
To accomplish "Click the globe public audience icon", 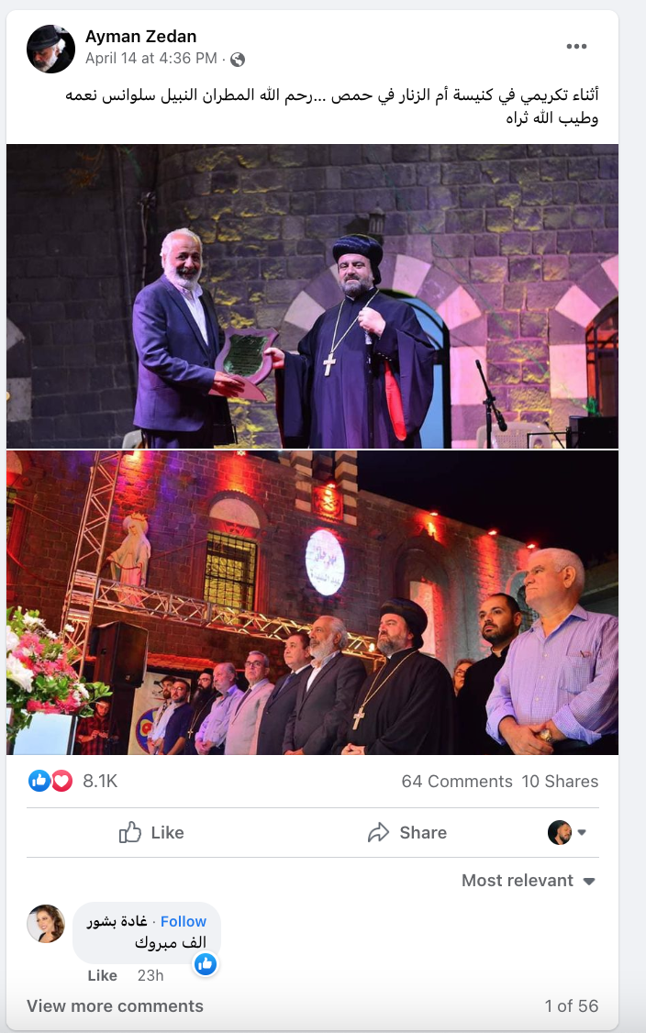I will [x=238, y=60].
